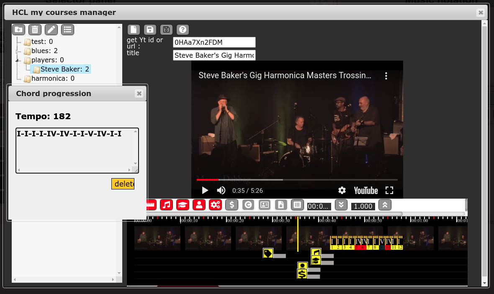Play the video
The width and height of the screenshot is (494, 294).
205,190
